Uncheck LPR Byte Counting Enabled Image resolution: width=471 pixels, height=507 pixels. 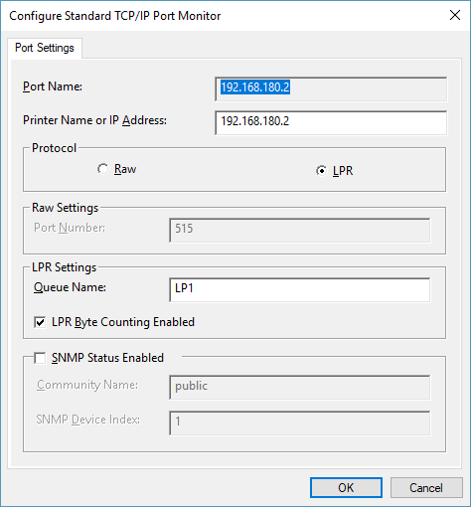pos(40,322)
